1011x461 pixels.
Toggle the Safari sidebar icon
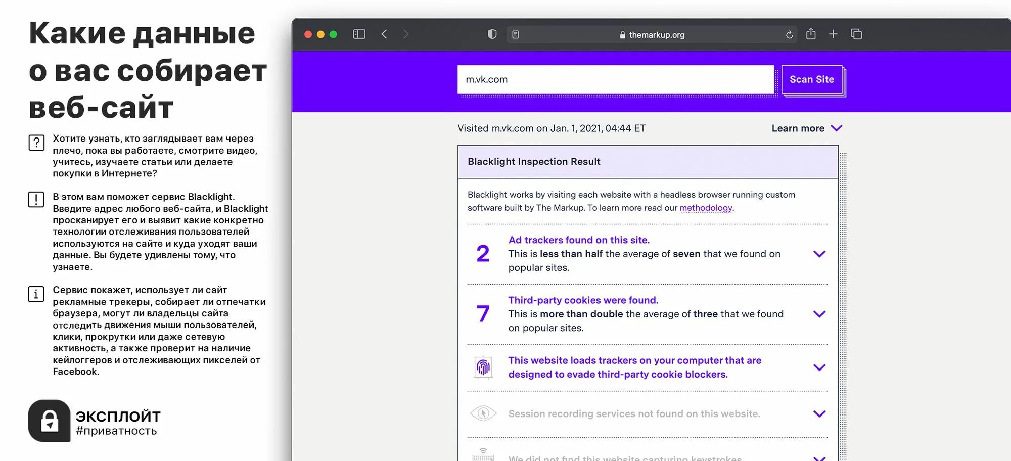[x=359, y=34]
